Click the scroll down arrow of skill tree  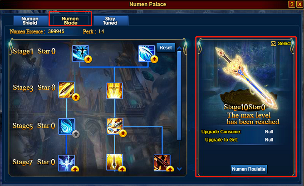pos(179,169)
